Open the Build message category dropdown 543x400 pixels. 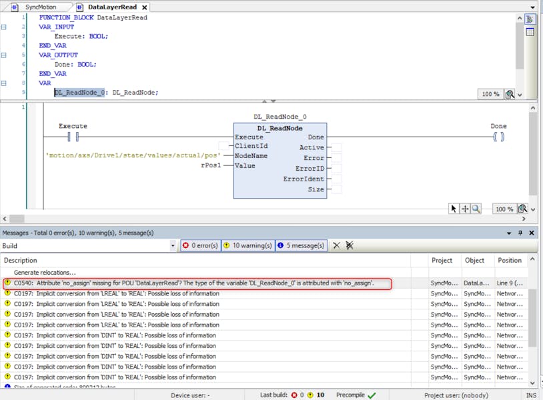(173, 245)
